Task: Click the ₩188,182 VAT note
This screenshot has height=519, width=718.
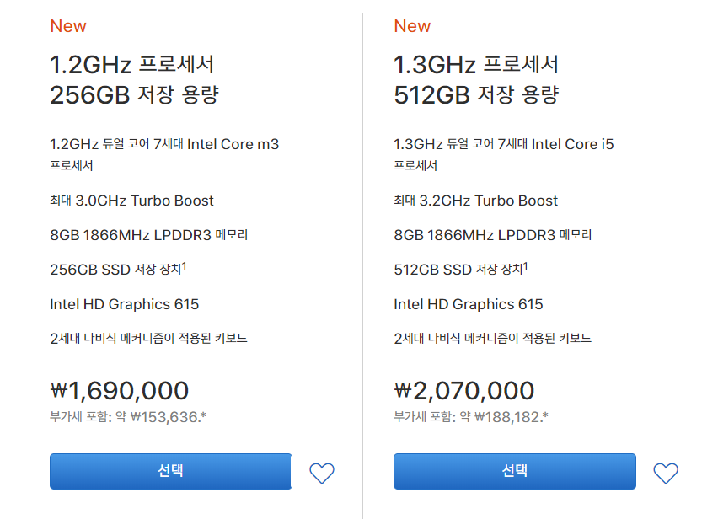Action: click(471, 416)
